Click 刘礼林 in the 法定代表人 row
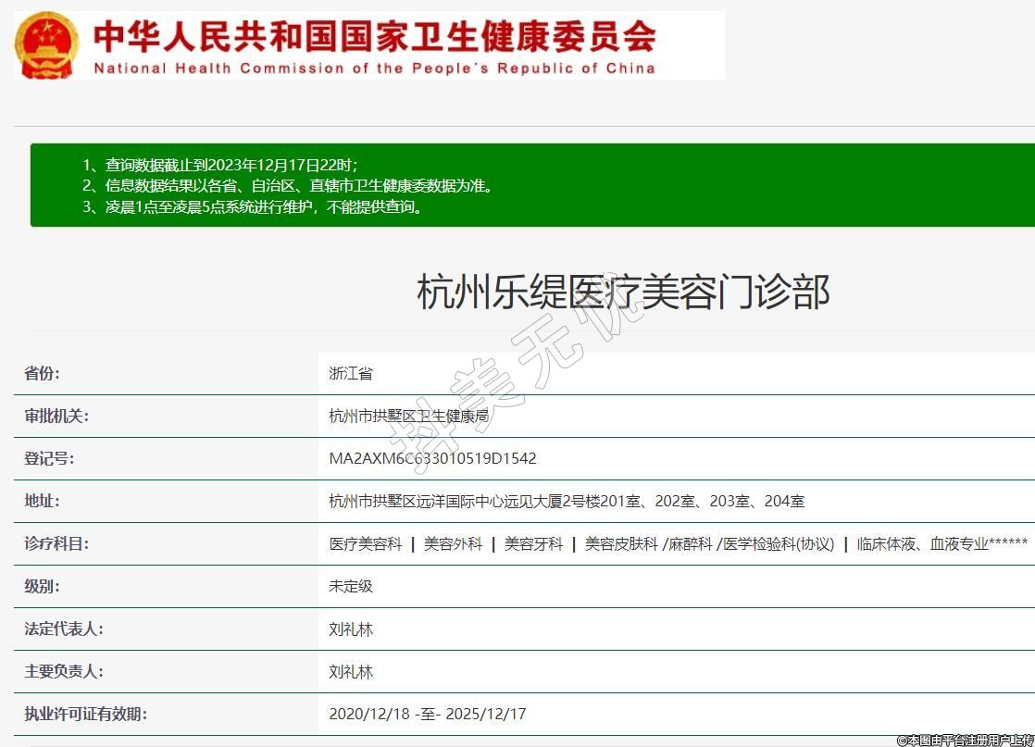Screen dimensions: 1035x747 (x=351, y=629)
